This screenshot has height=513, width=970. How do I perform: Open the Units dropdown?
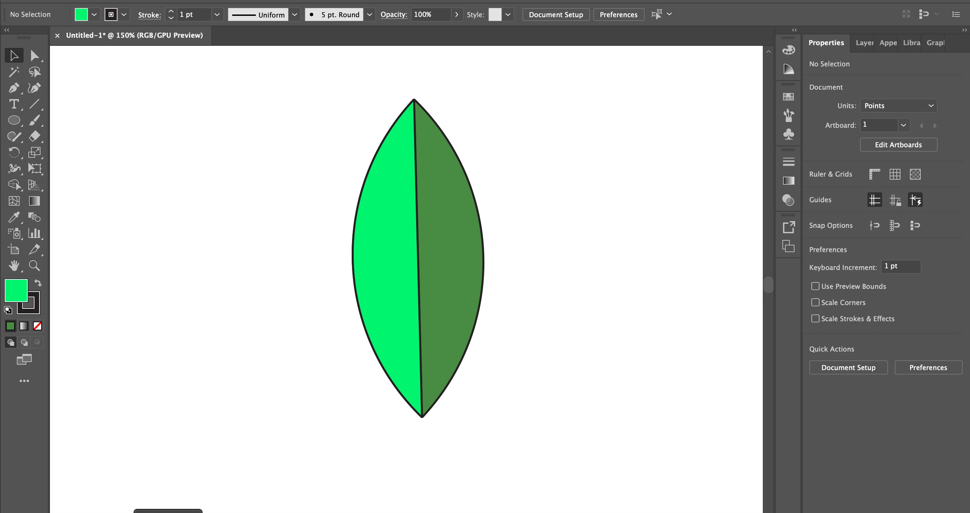coord(898,106)
